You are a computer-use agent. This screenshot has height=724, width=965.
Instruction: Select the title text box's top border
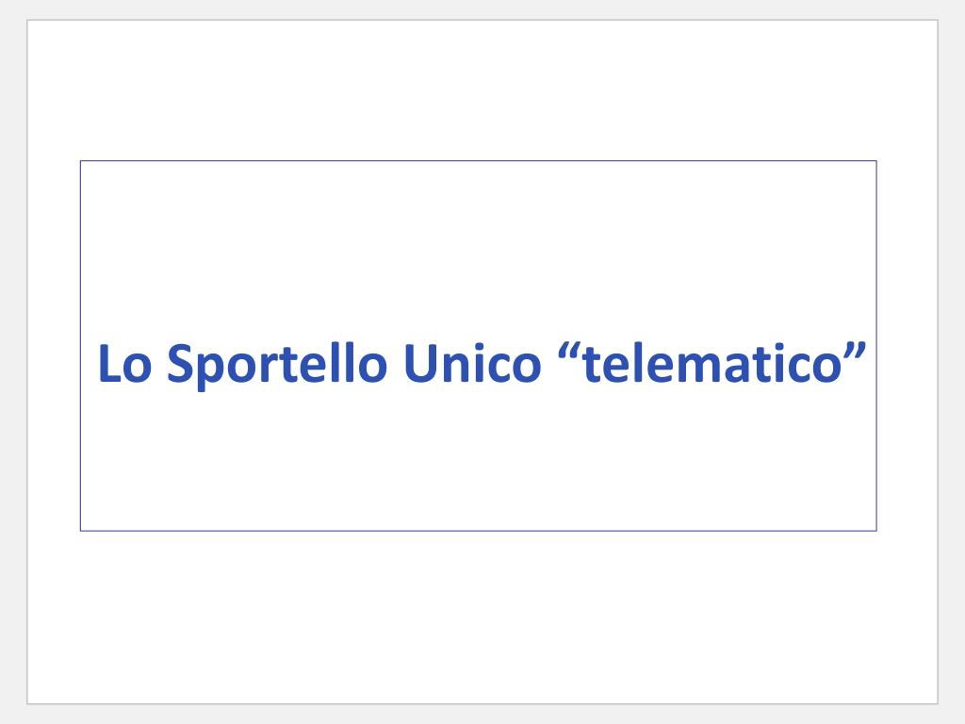(x=478, y=160)
